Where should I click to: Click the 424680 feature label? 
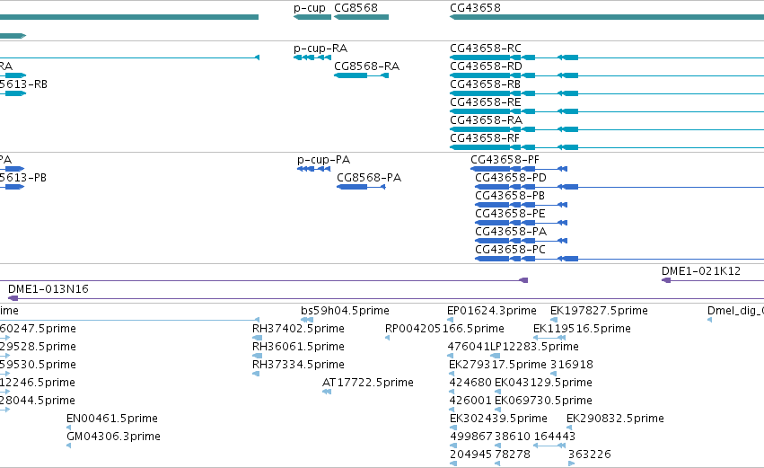pyautogui.click(x=470, y=384)
